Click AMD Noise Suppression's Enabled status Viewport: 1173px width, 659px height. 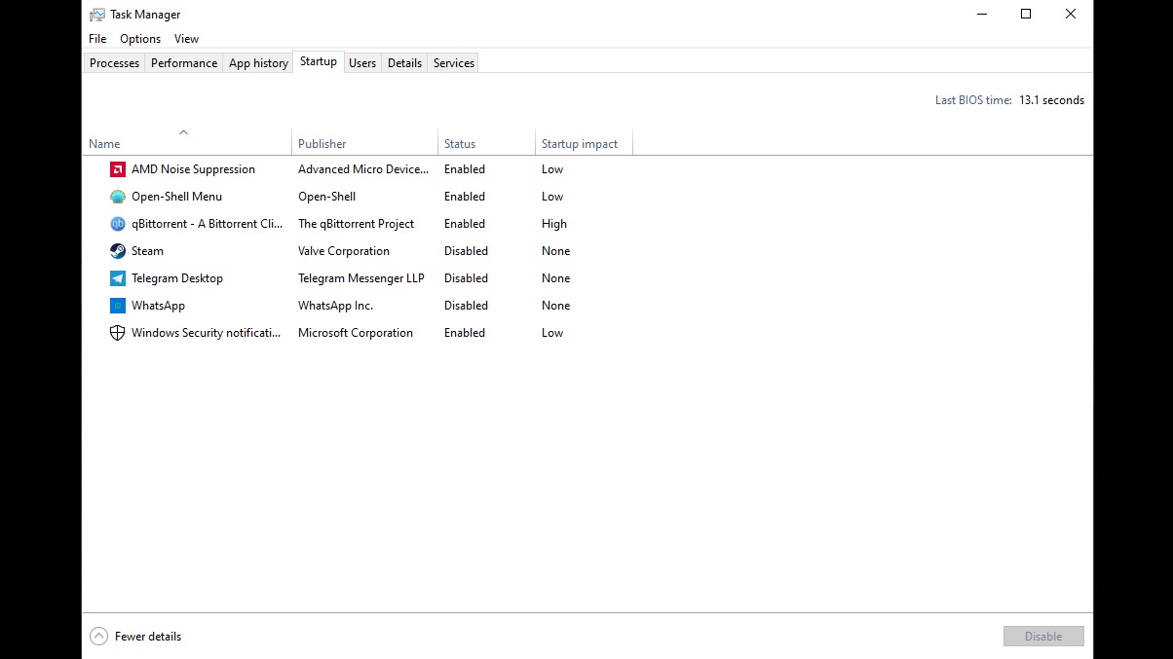point(465,169)
